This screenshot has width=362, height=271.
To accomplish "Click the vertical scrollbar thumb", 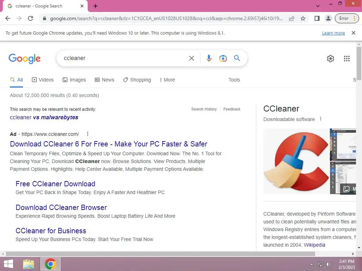I will tap(359, 63).
